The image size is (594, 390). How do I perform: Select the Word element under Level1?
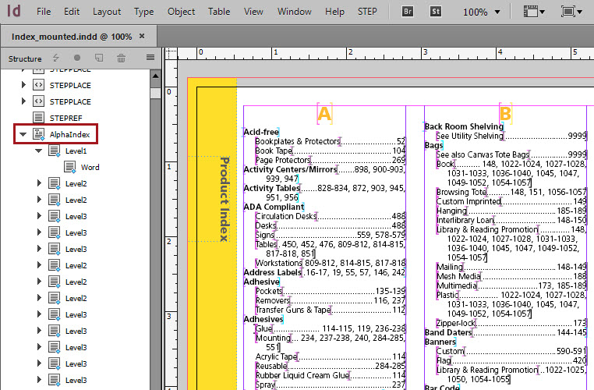pyautogui.click(x=90, y=167)
